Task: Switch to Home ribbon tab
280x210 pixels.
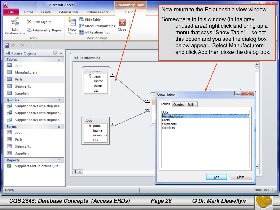Action: pos(28,12)
